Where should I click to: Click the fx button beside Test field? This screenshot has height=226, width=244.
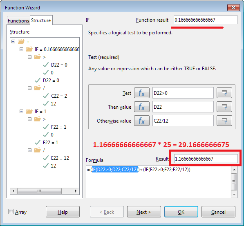pyautogui.click(x=142, y=93)
